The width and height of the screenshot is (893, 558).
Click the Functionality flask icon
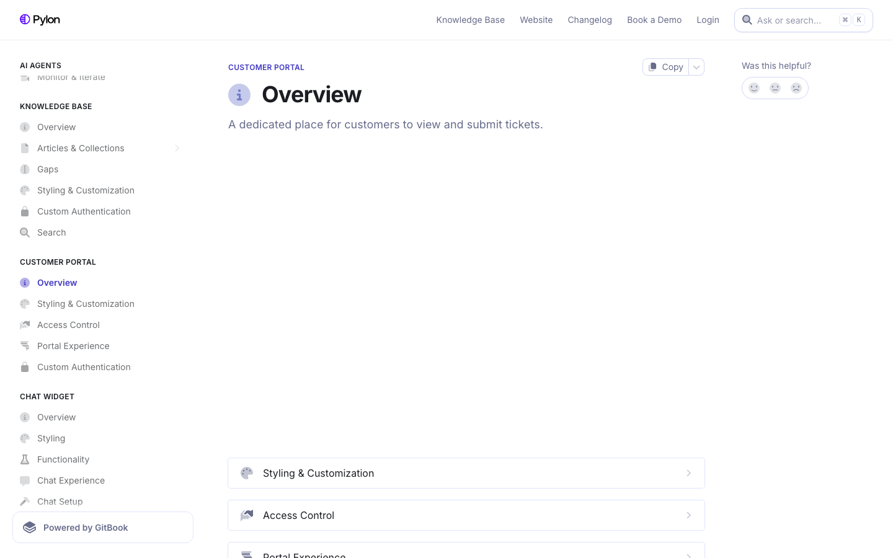25,459
